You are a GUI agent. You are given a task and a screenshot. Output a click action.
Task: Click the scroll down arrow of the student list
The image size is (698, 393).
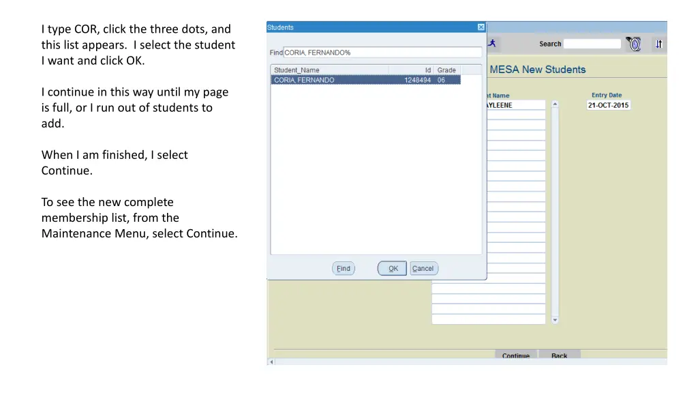555,320
